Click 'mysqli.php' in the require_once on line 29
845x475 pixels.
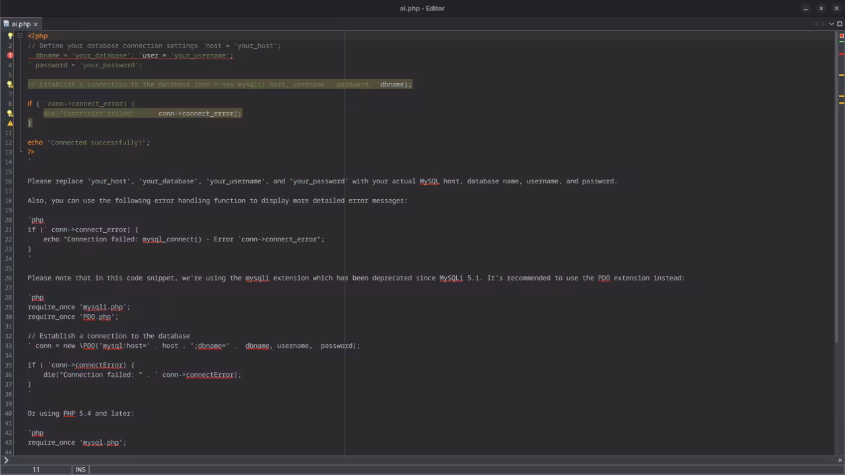click(x=103, y=307)
